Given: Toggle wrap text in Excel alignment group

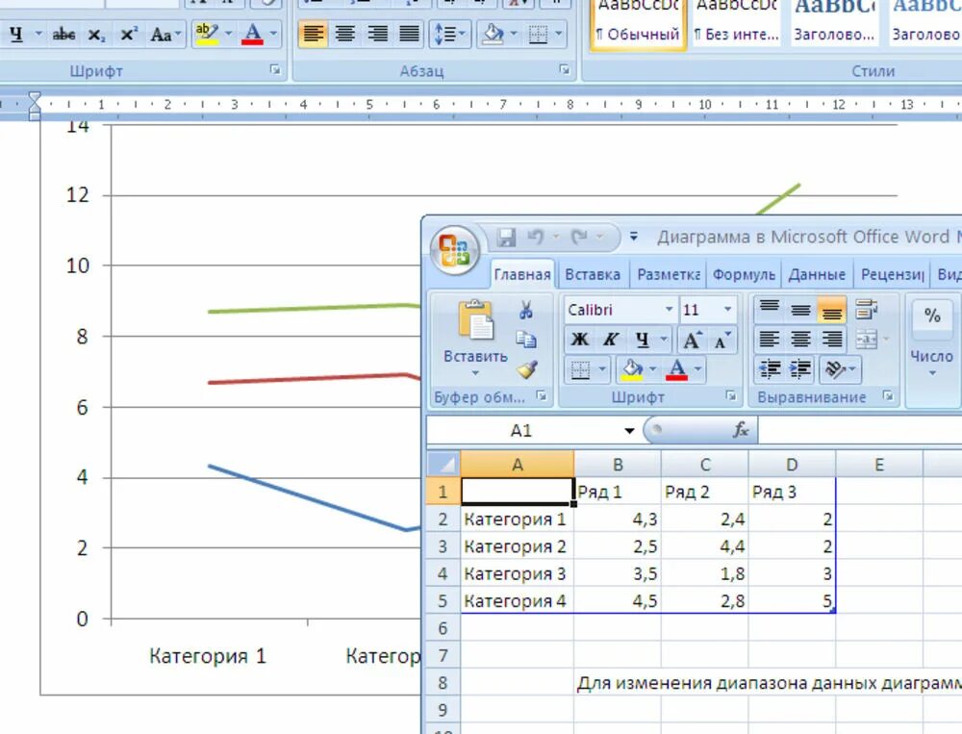Looking at the screenshot, I should 866,310.
